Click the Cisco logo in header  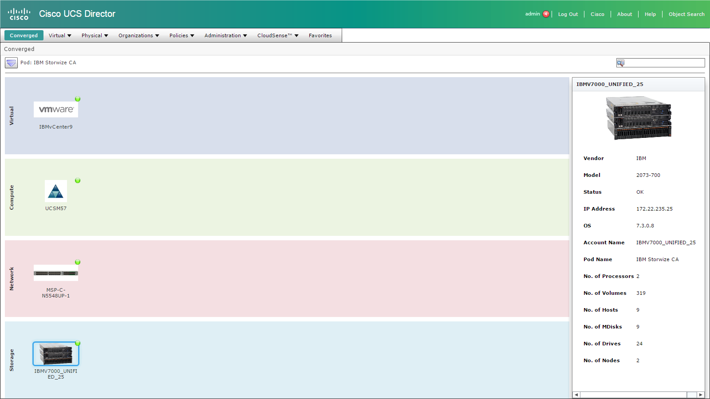pyautogui.click(x=19, y=14)
